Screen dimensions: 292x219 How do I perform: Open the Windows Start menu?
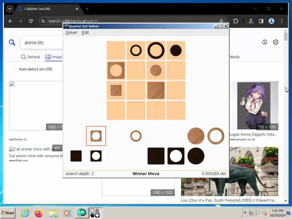tap(8, 213)
